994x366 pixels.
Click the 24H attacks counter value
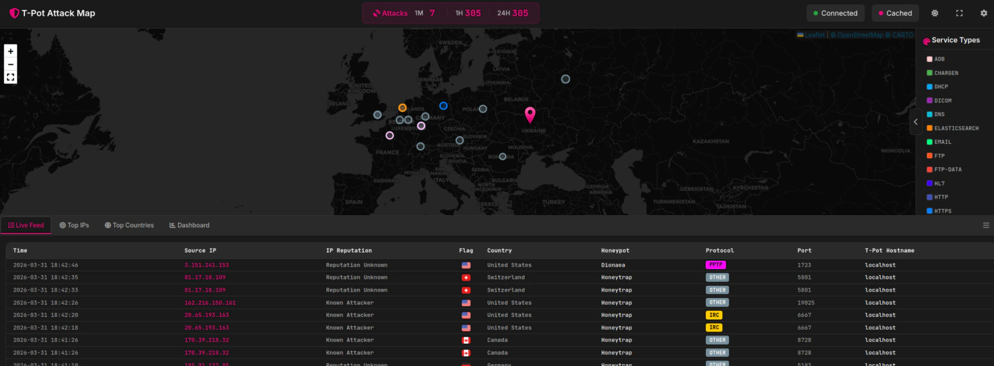520,13
